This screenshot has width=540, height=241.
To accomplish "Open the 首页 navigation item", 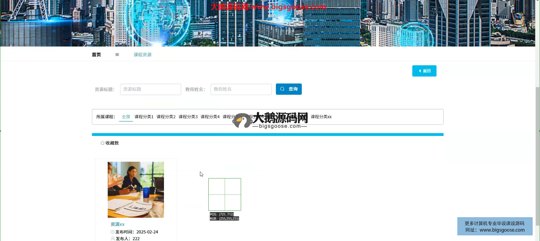I will [96, 55].
